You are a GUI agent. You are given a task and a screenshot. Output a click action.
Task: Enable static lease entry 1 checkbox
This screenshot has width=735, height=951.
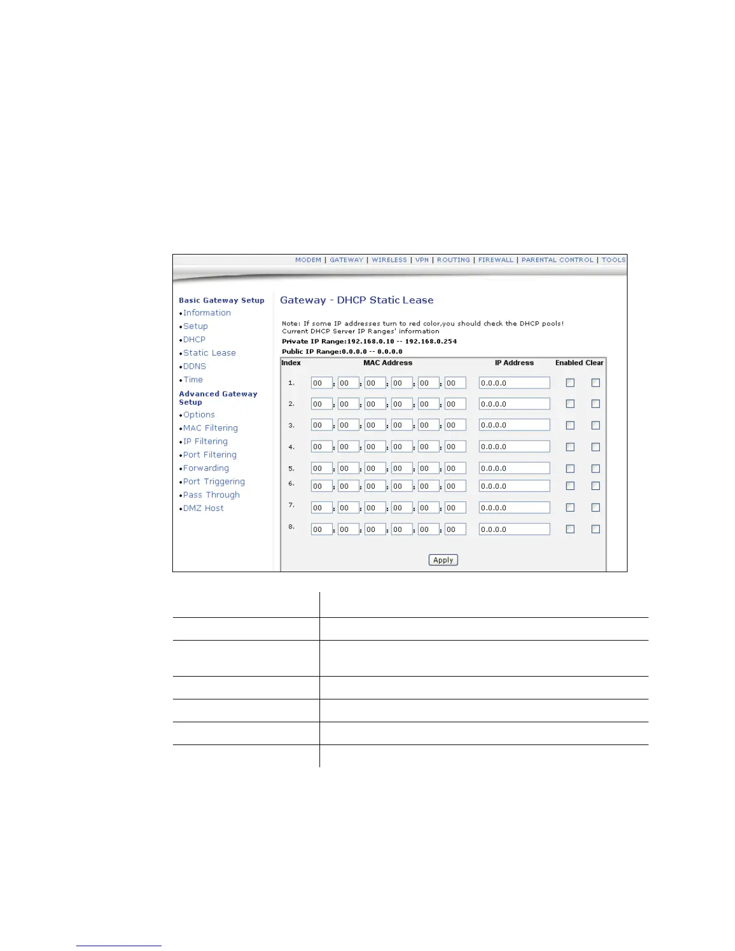tap(570, 382)
